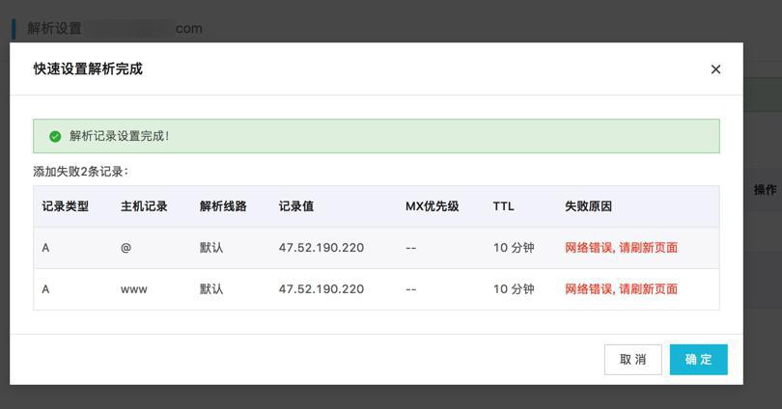Click the red error text in the @ row

click(x=621, y=248)
